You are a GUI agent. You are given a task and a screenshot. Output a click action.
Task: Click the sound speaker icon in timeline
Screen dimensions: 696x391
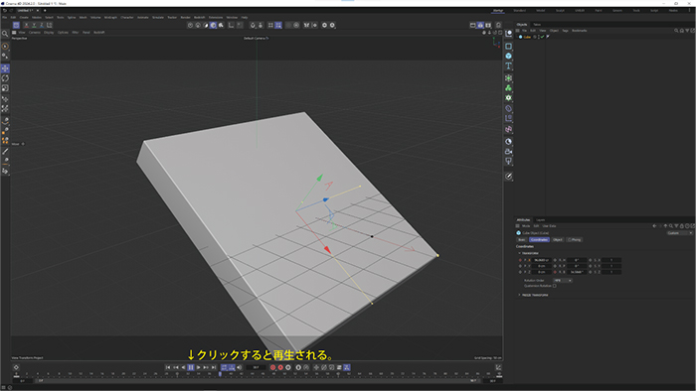pos(240,367)
